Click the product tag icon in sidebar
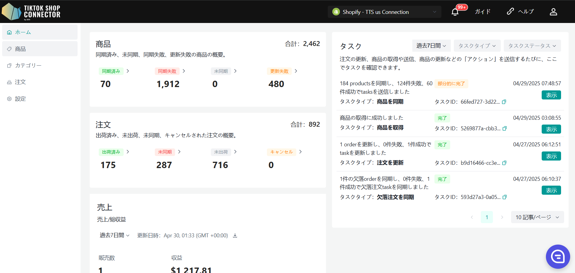 (9, 49)
